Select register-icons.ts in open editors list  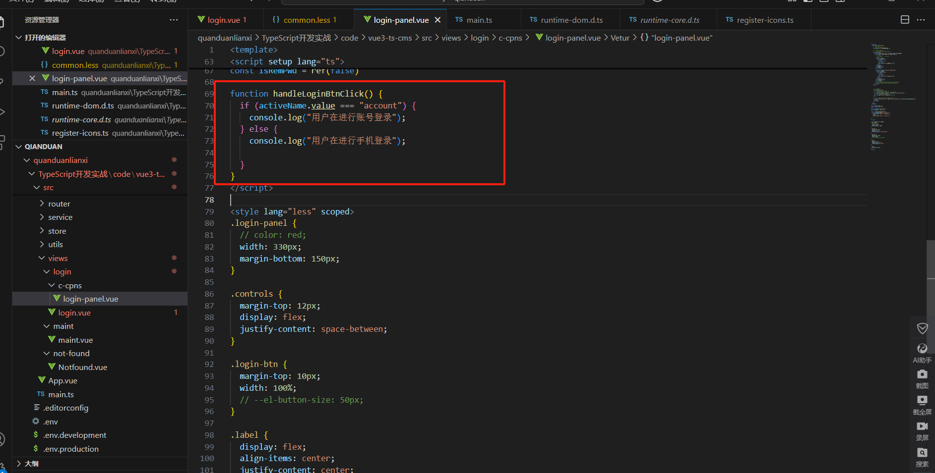pos(100,133)
